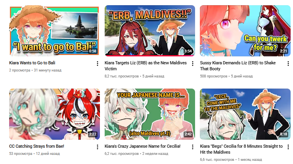The height and width of the screenshot is (164, 293).
Task: Open the "CECE, COME WITH ME" thumbnail
Action: pos(245,114)
